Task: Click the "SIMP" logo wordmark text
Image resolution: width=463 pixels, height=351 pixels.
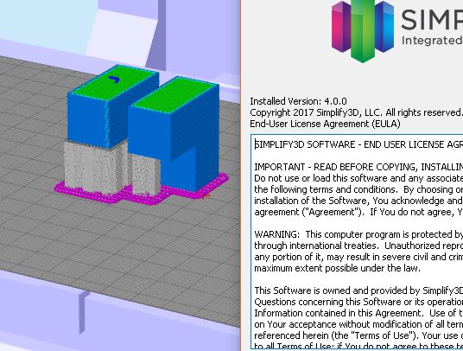Action: (432, 20)
